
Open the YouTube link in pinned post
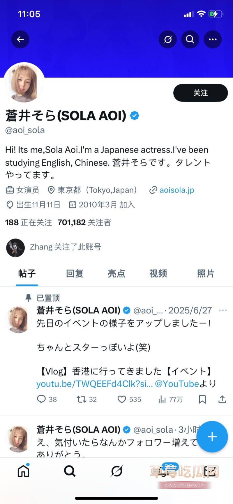pos(94,384)
